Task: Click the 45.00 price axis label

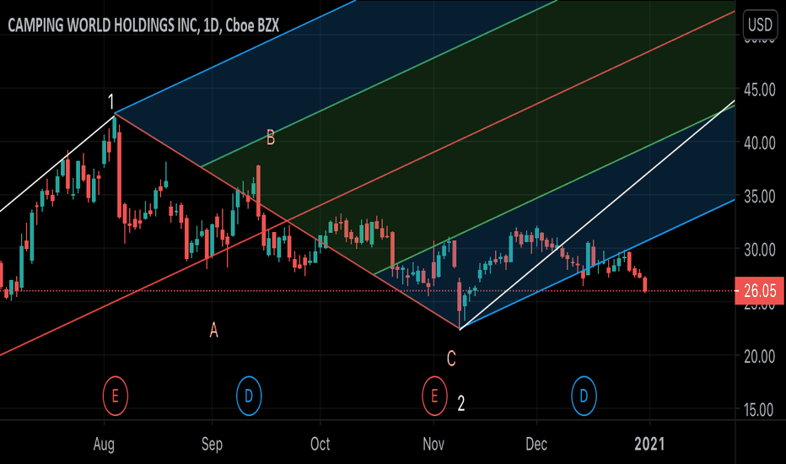Action: click(759, 89)
